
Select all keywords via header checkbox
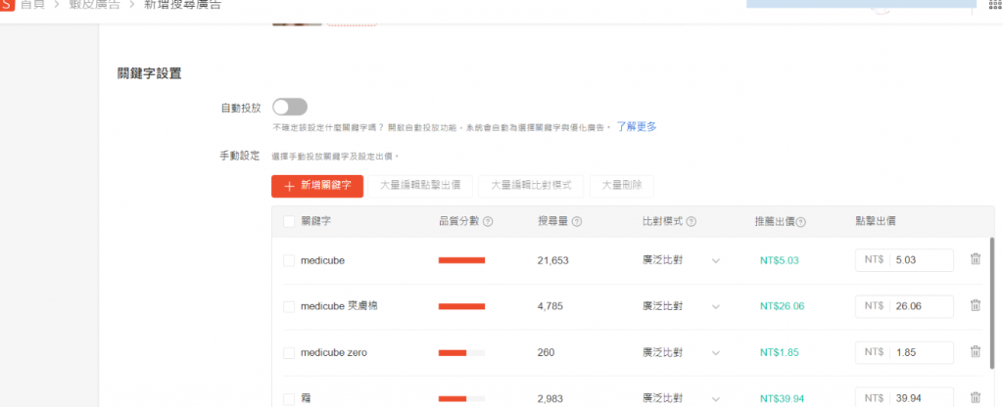pyautogui.click(x=289, y=222)
